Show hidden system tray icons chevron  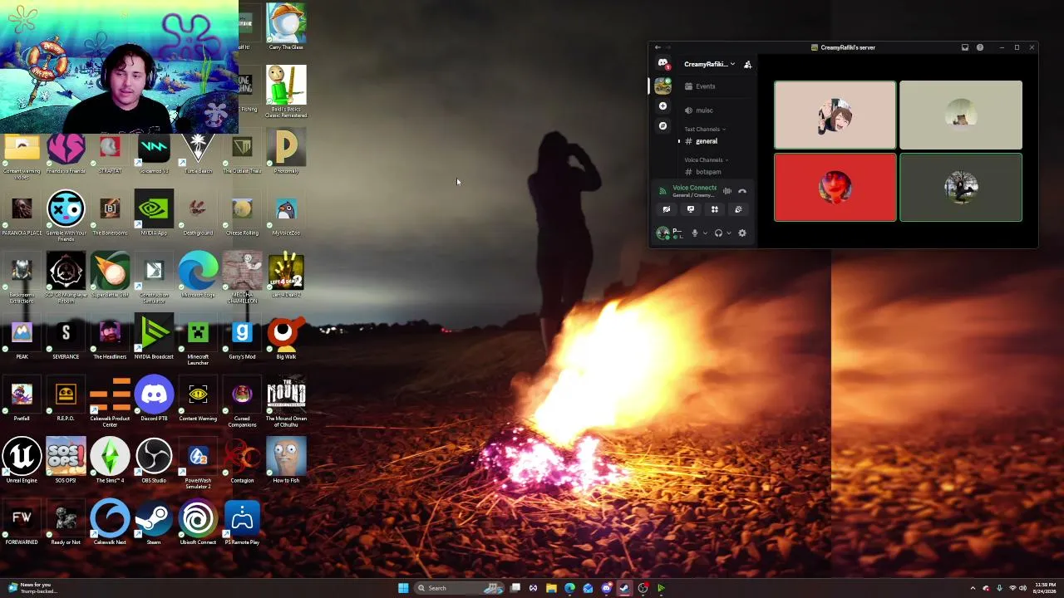click(973, 588)
